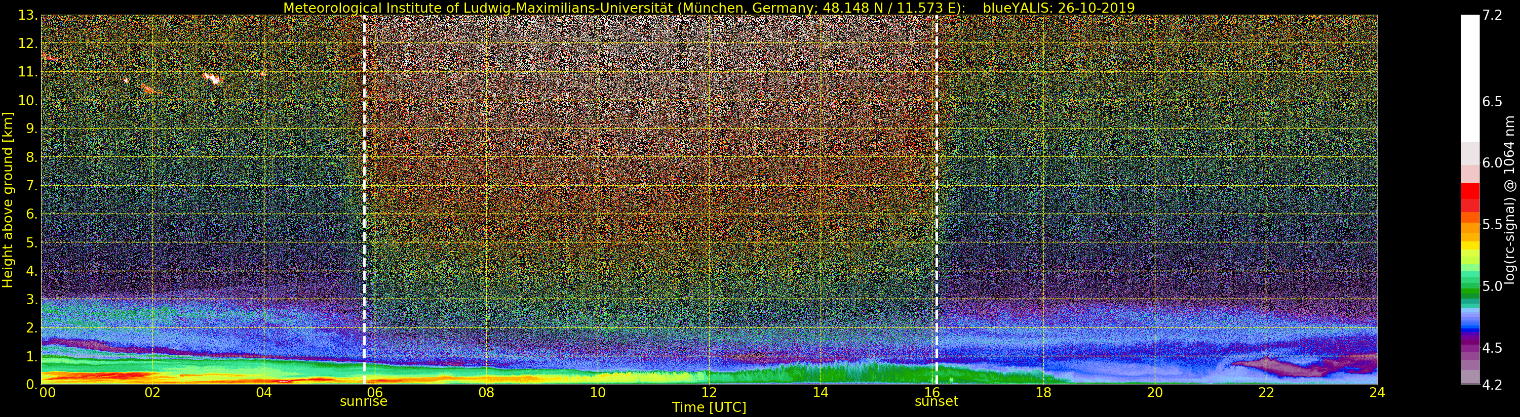The image size is (1520, 417).
Task: Click the height-axis tick '8.'
Action: click(31, 157)
